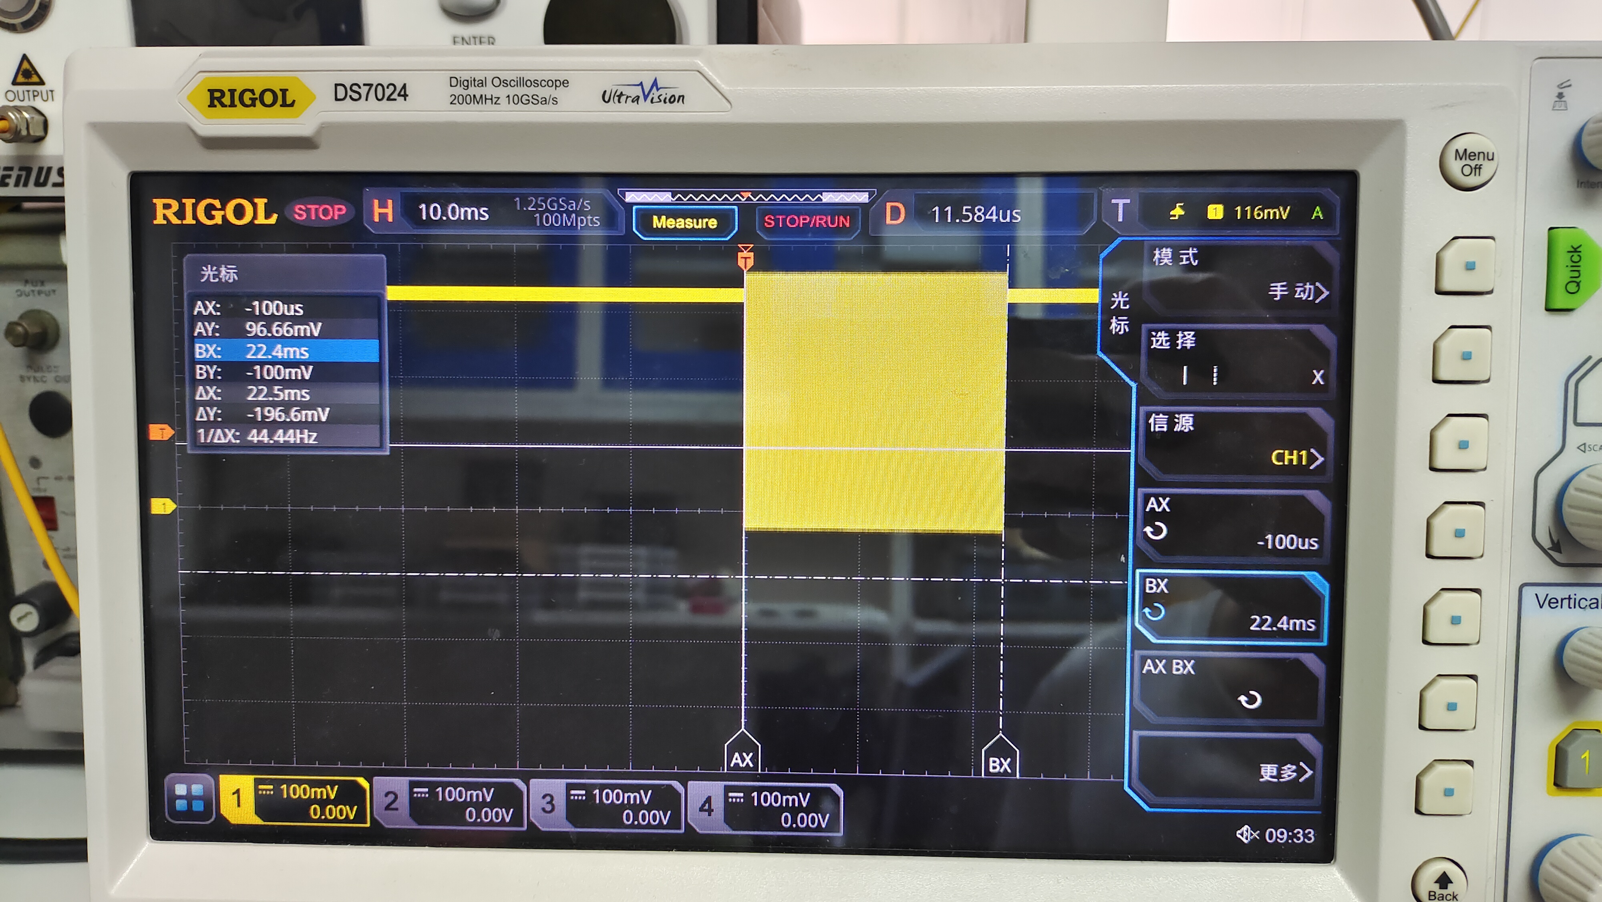Click the AY: 96.66mV readout row
The height and width of the screenshot is (902, 1602).
[x=286, y=329]
